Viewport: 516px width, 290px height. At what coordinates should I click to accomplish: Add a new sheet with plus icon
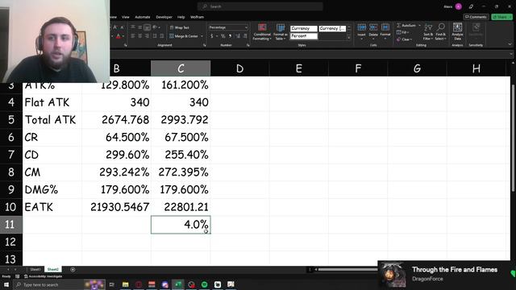(x=73, y=269)
